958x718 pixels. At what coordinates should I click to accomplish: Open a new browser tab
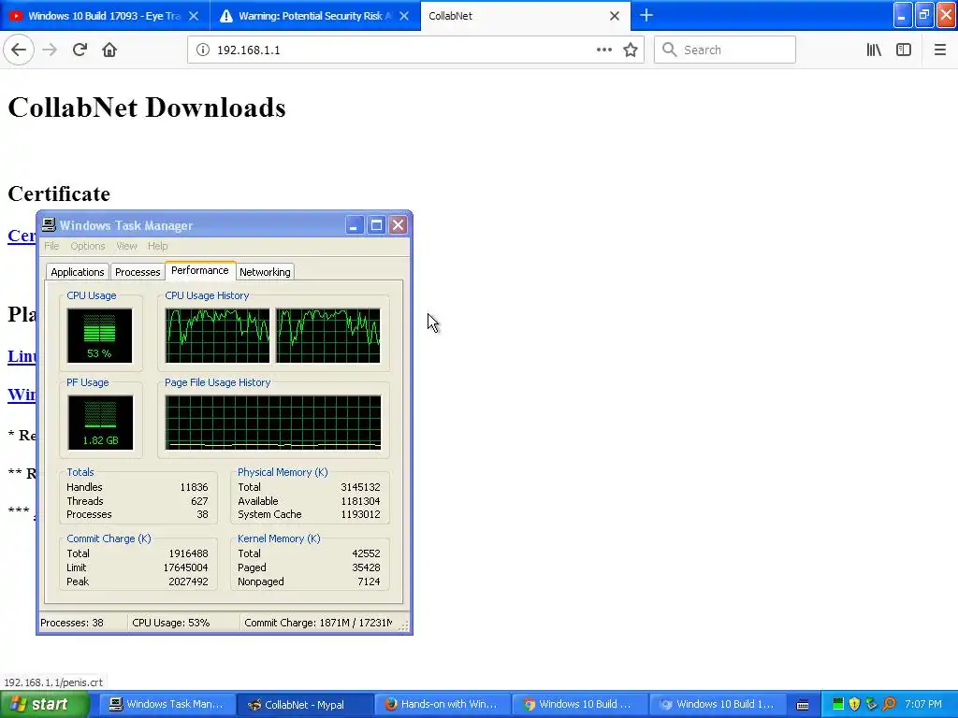pyautogui.click(x=646, y=15)
